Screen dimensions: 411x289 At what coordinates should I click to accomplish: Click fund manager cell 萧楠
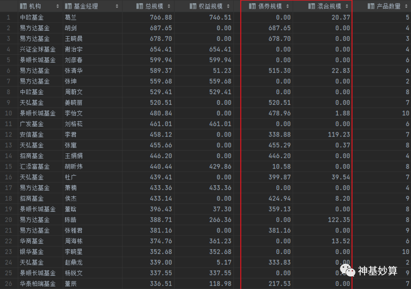[71, 188]
